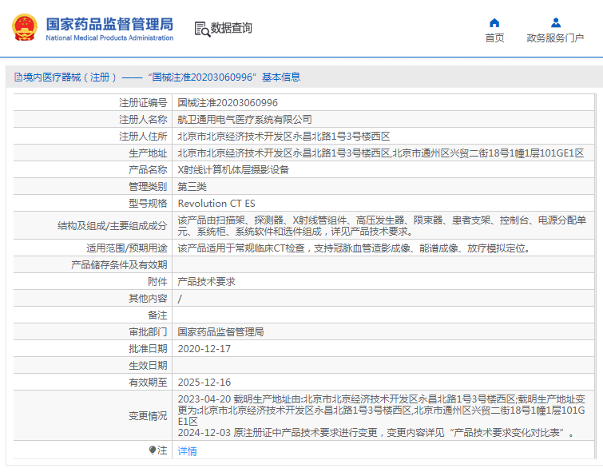Select 航卫通用电气医疗系统有限公司 cell
Viewport: 603px width, 472px height.
coord(244,120)
